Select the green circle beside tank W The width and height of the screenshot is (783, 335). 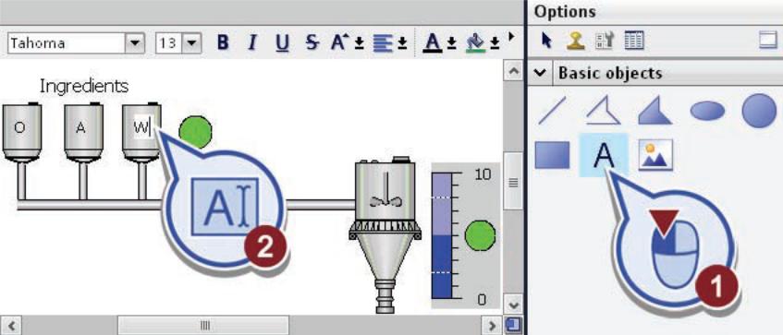click(195, 132)
